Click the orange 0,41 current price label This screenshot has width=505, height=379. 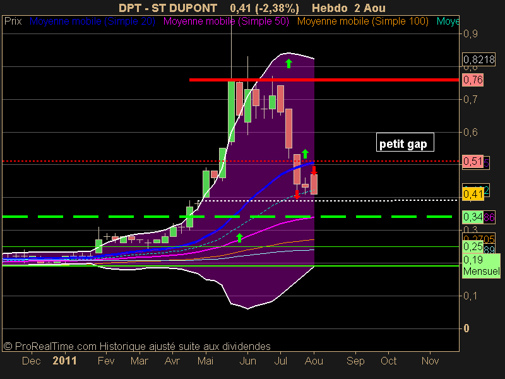473,195
